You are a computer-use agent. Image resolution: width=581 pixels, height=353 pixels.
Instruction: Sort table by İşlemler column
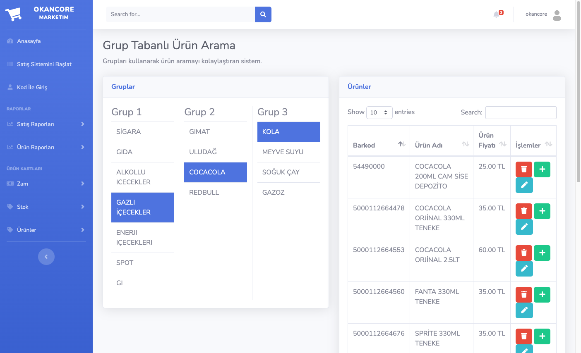[x=533, y=141]
